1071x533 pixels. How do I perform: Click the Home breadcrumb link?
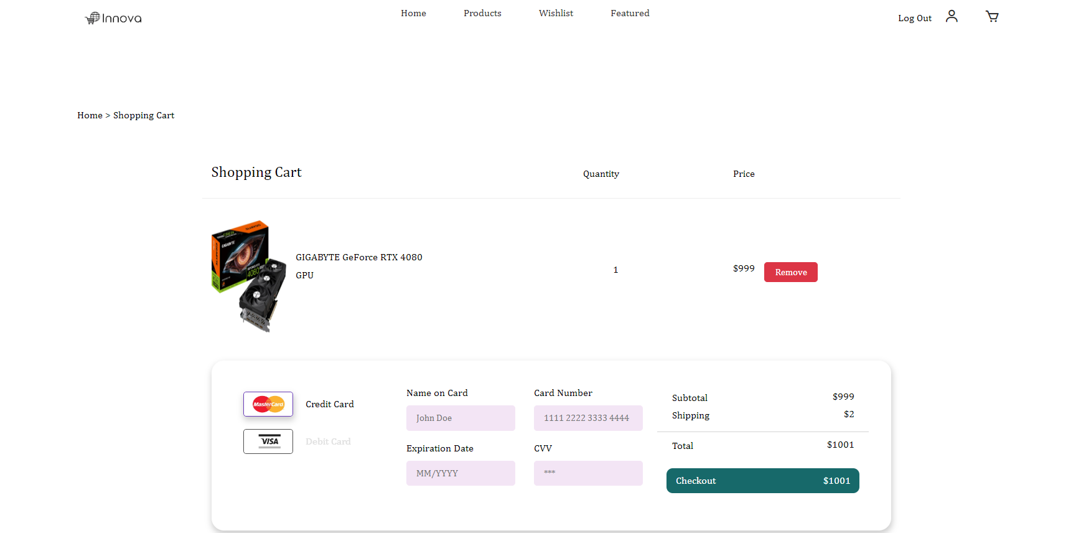90,115
